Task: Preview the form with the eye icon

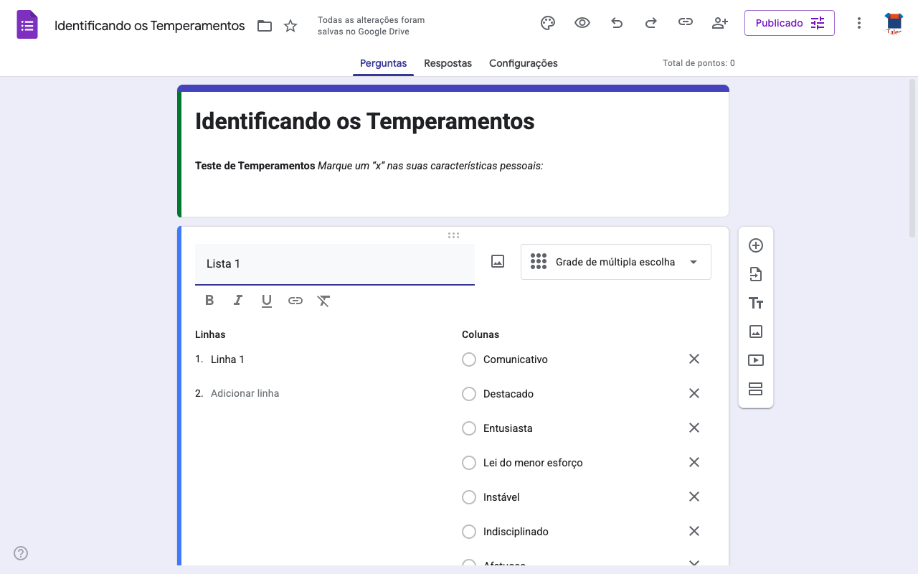Action: tap(582, 23)
